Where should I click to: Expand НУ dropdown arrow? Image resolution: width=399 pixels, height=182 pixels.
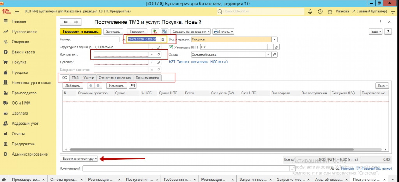click(270, 47)
